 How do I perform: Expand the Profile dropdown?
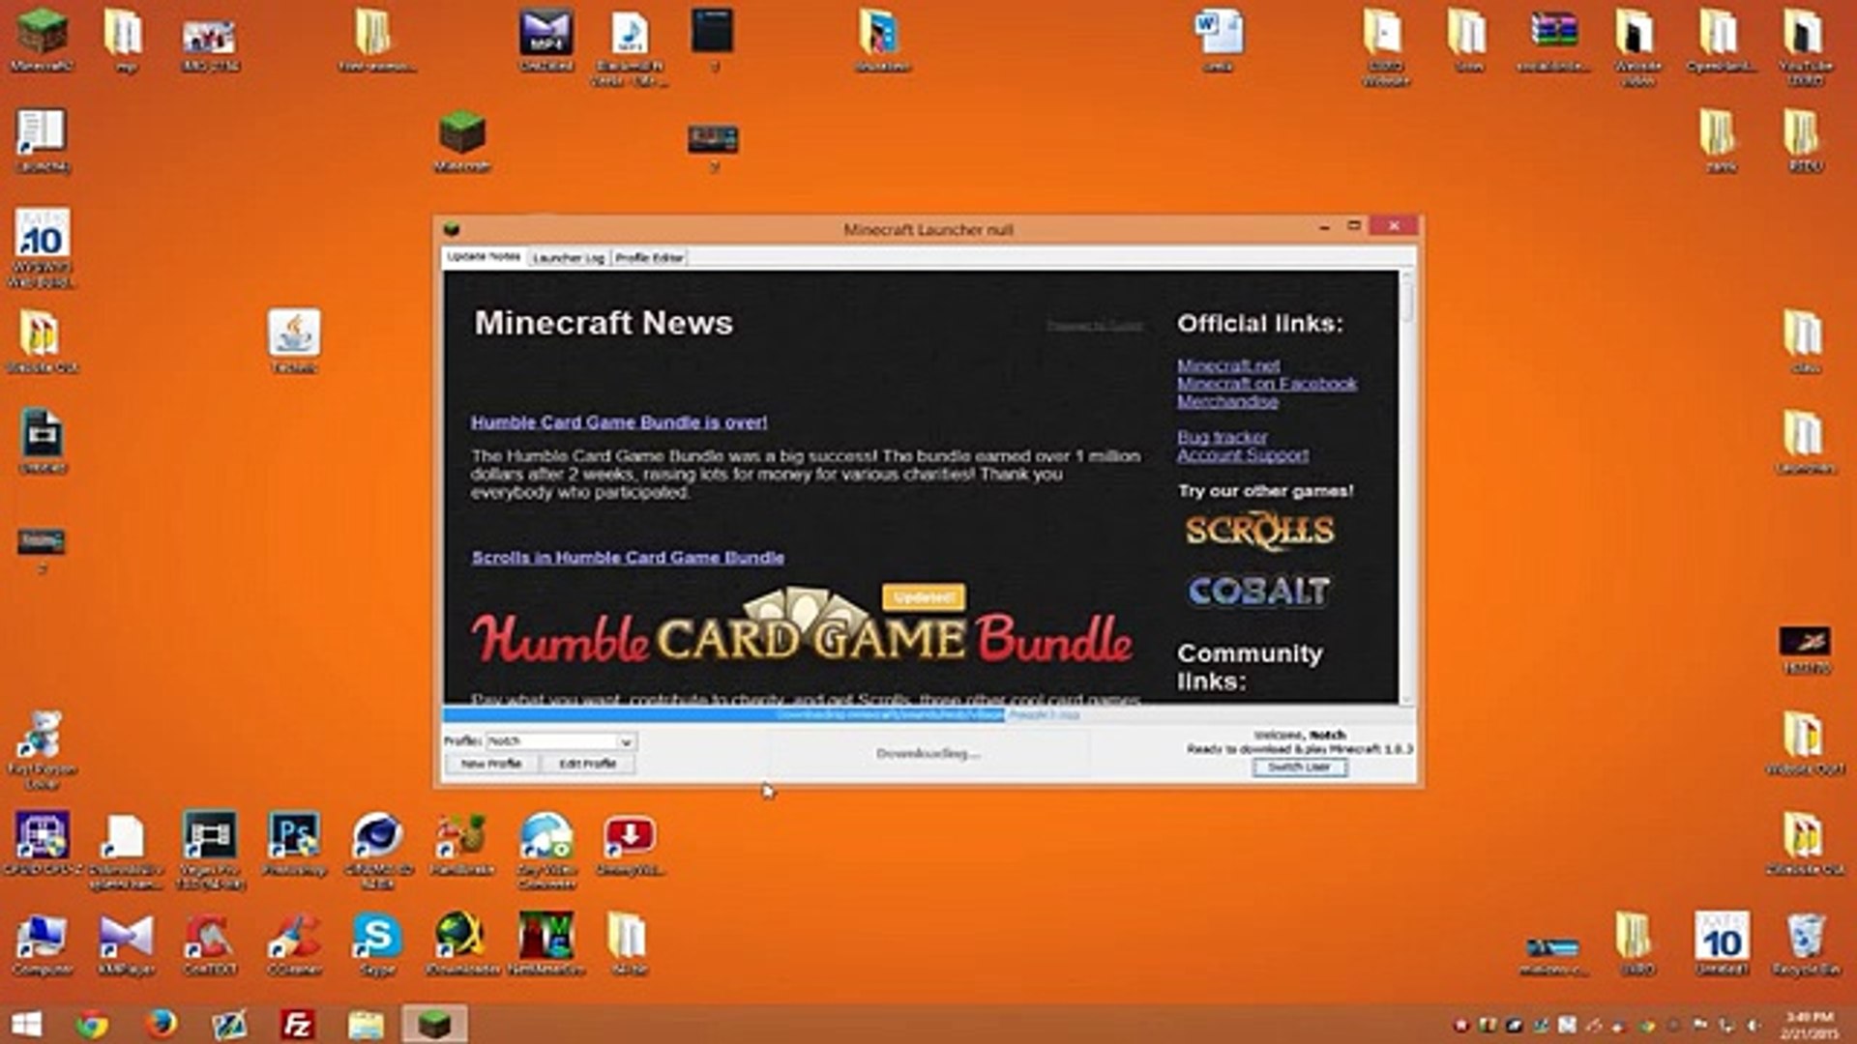[x=626, y=741]
